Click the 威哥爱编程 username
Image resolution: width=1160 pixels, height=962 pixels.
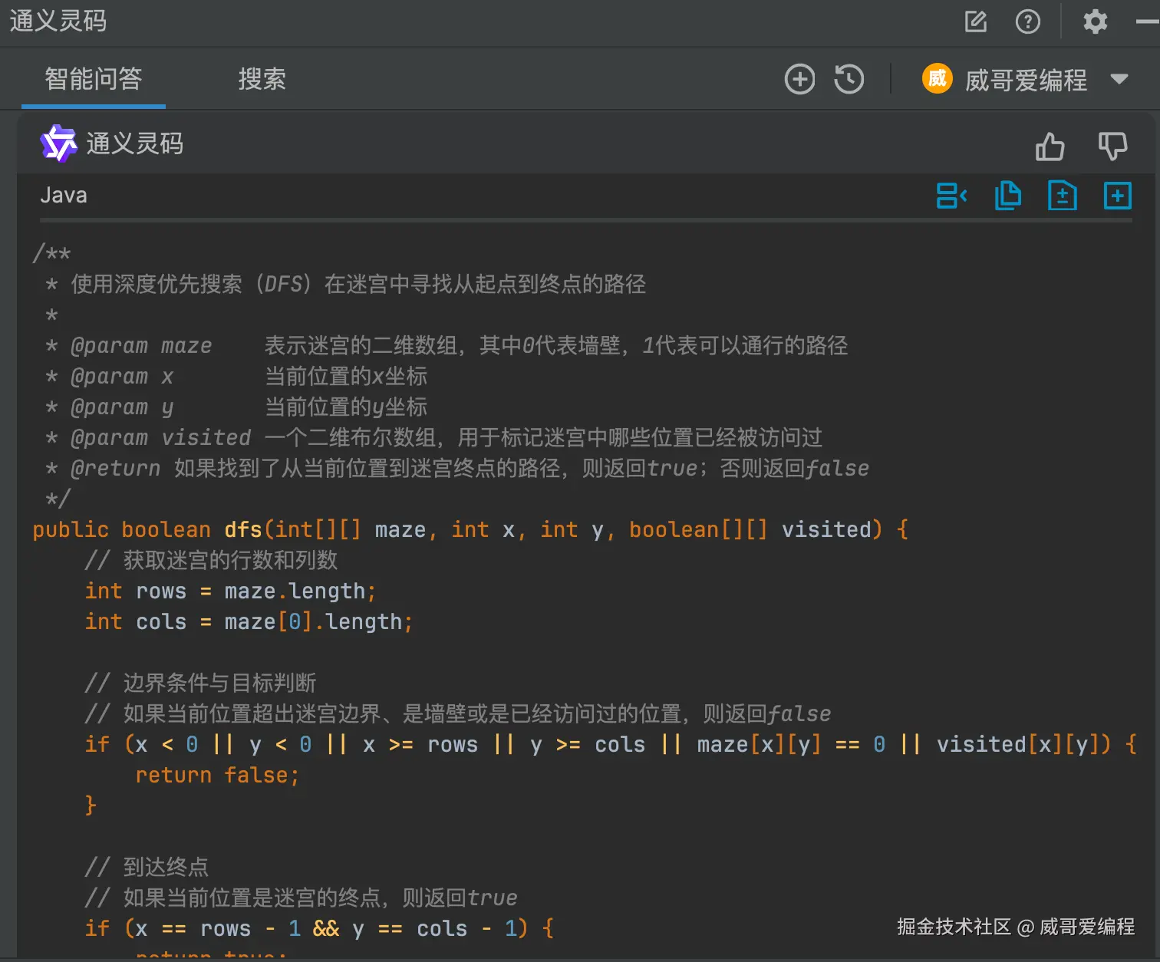click(1027, 80)
